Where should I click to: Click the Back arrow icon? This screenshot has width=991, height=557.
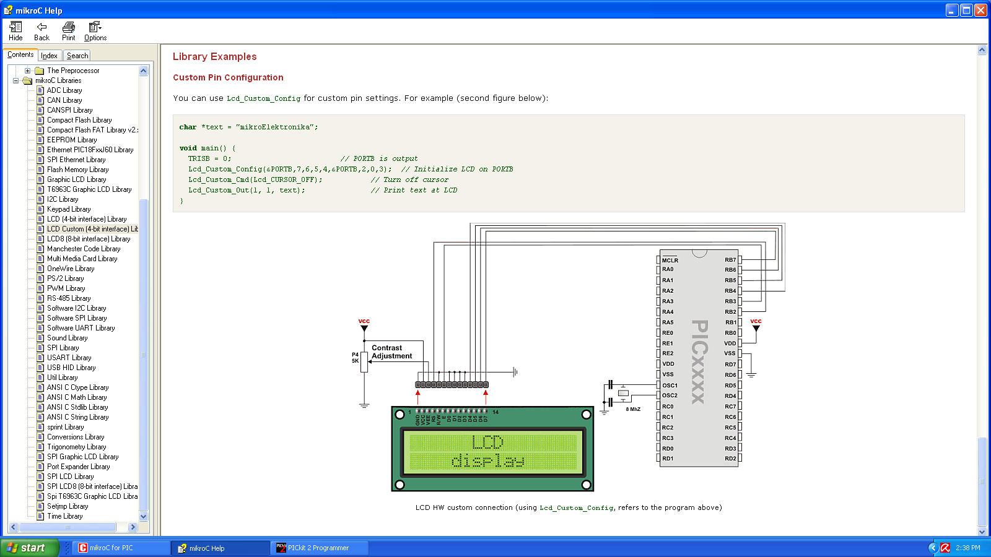(x=41, y=27)
